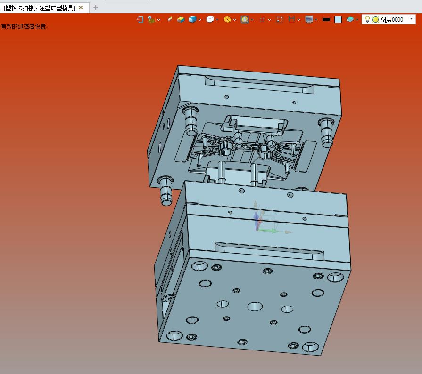The height and width of the screenshot is (374, 422).
Task: Click the filter settings status message text
Action: pos(24,27)
